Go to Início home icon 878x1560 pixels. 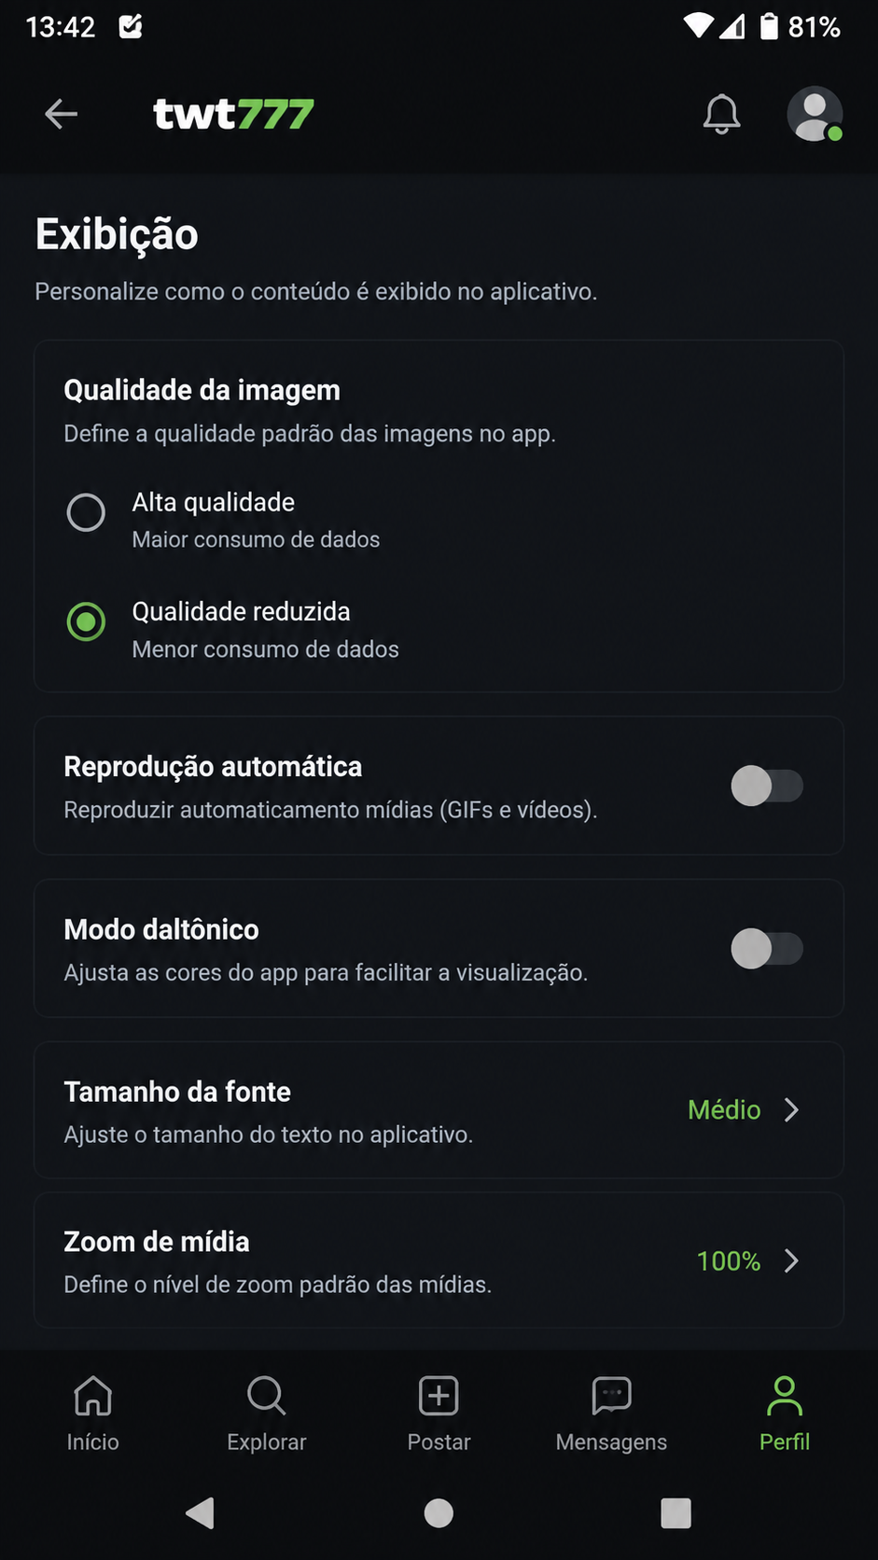pyautogui.click(x=92, y=1396)
